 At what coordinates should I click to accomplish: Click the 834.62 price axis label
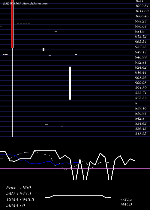tap(141, 124)
